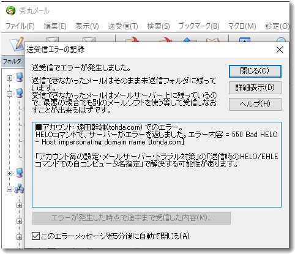Select the first account computer icon in folder tree
Image resolution: width=295 pixels, height=254 pixels.
(20, 78)
